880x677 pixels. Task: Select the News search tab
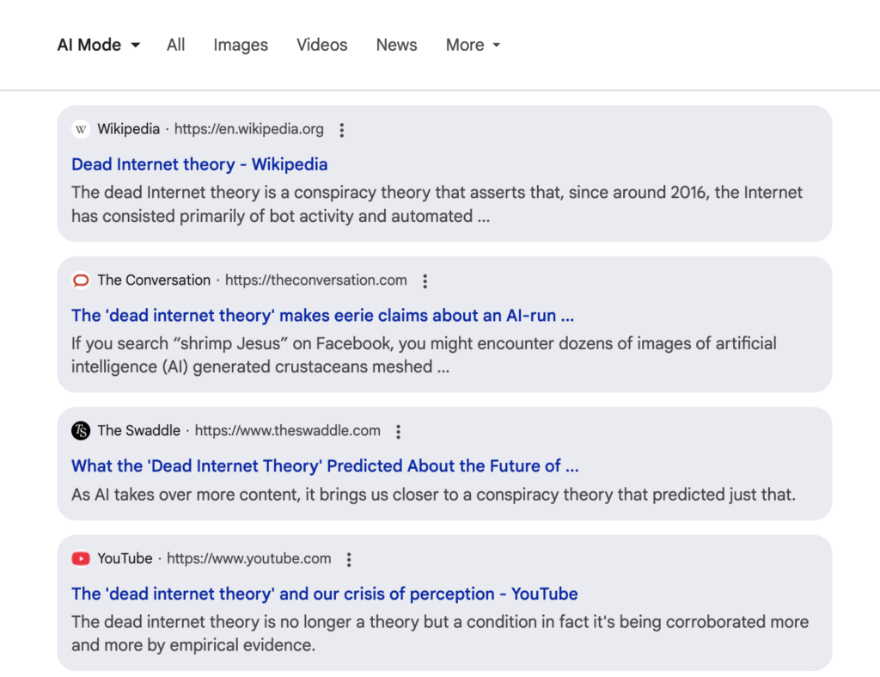396,45
